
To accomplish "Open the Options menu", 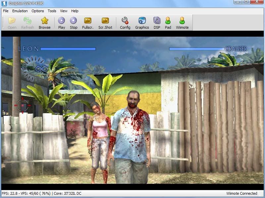I will [x=38, y=11].
